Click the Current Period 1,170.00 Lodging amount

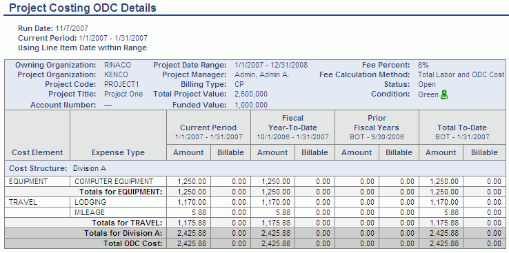pyautogui.click(x=192, y=202)
